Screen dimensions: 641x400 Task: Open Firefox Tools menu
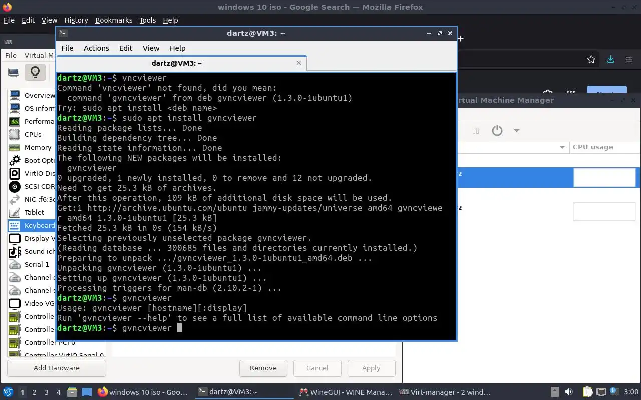click(147, 20)
